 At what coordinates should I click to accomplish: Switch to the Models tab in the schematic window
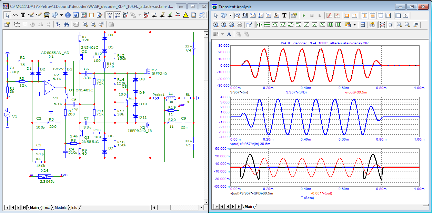pyautogui.click(x=61, y=208)
